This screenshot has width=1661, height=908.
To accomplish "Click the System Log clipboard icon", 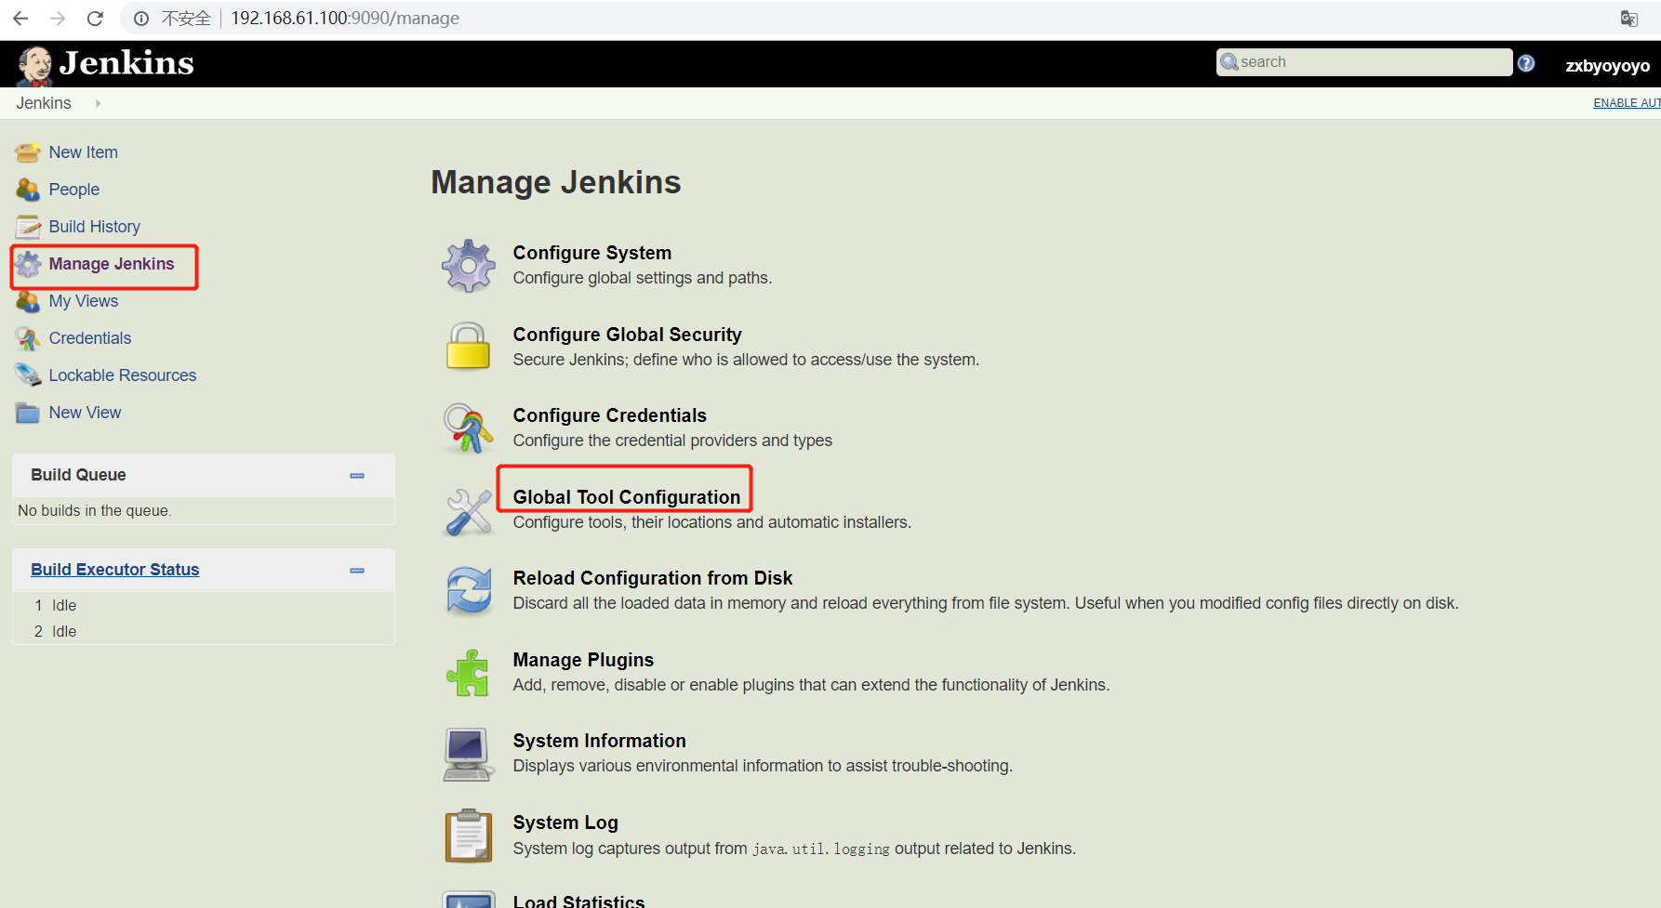I will coord(469,836).
